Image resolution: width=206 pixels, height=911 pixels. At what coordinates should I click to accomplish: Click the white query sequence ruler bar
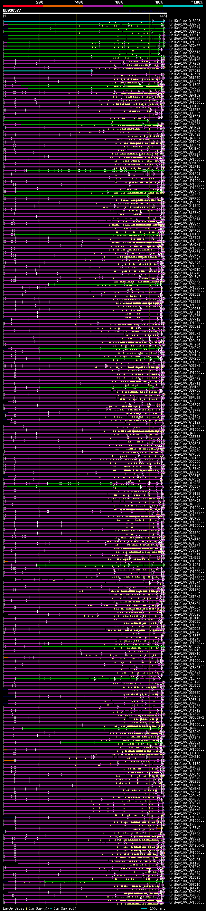point(85,14)
